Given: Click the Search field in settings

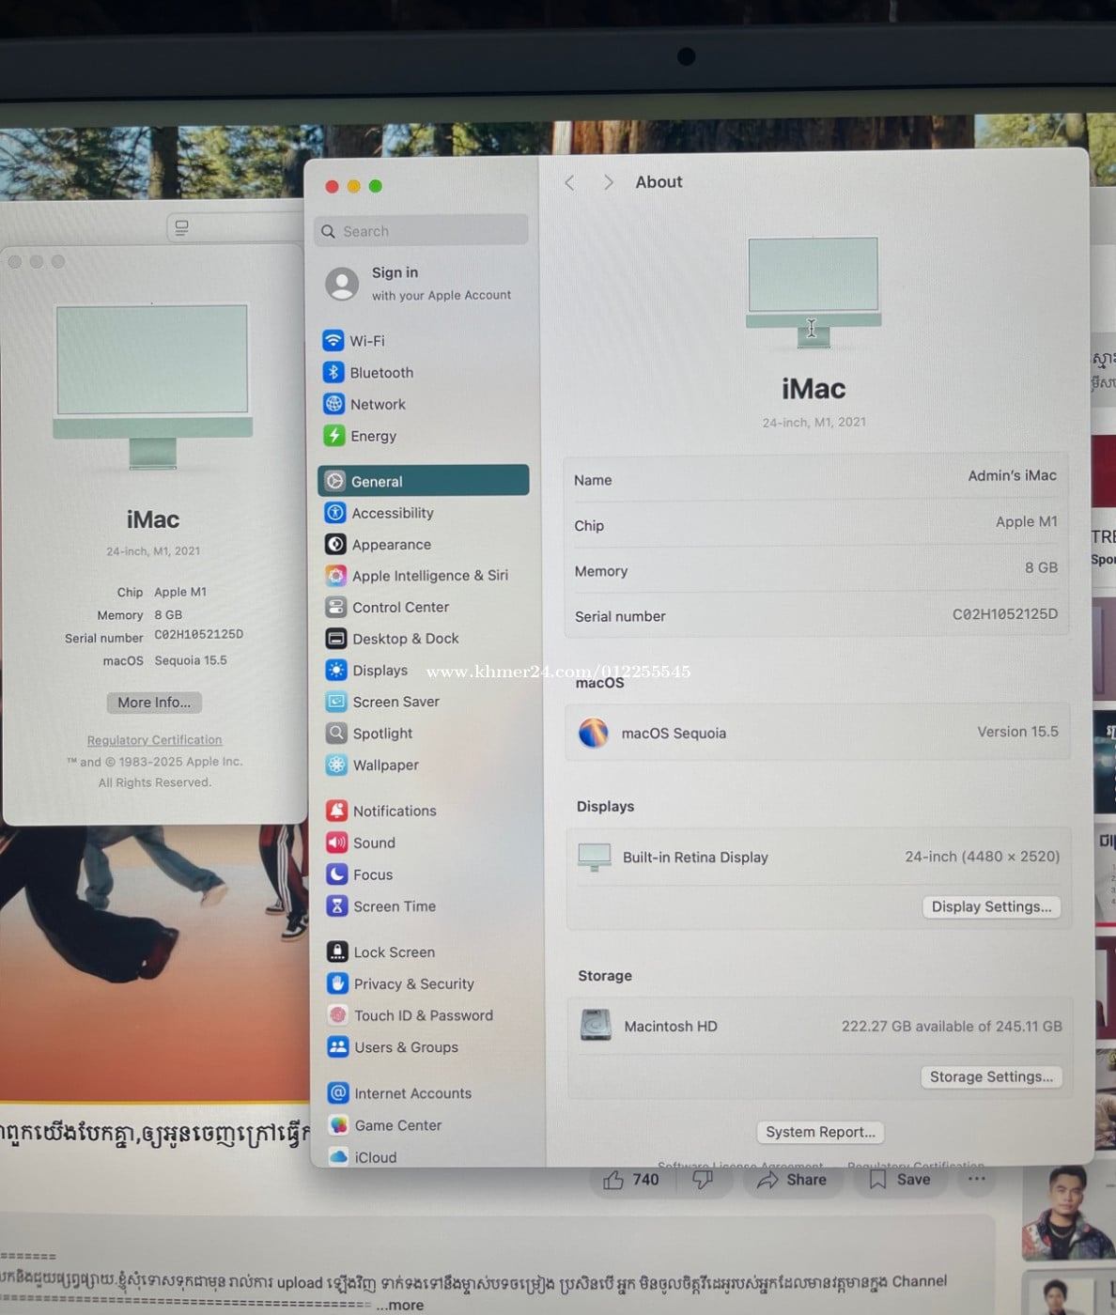Looking at the screenshot, I should (423, 231).
